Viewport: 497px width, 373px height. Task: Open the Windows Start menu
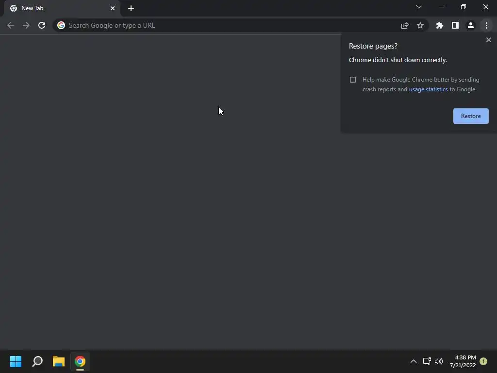(16, 361)
